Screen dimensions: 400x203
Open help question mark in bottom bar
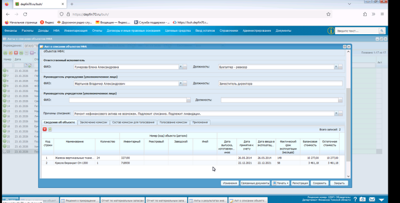click(x=355, y=199)
